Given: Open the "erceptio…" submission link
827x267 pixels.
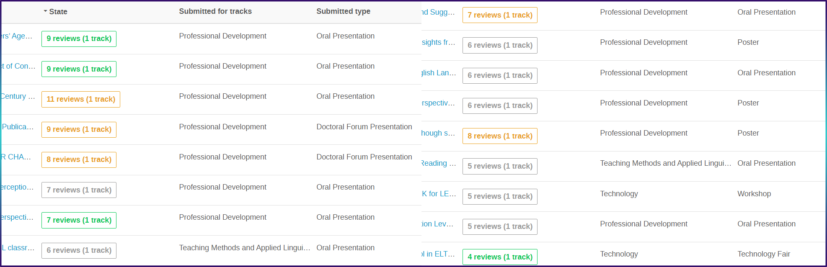Looking at the screenshot, I should (x=18, y=187).
